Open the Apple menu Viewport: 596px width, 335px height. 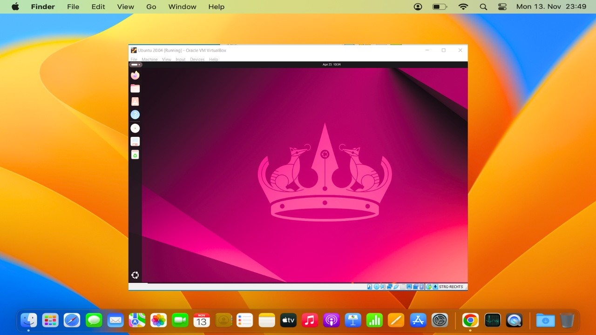coord(15,7)
